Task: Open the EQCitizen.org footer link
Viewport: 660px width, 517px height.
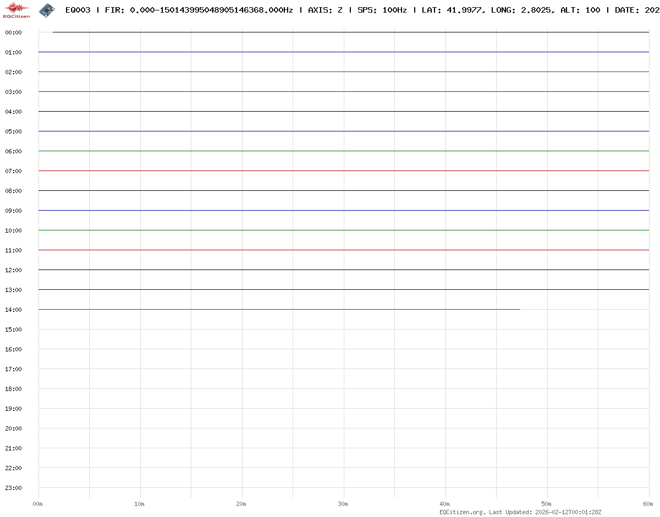Action: point(462,512)
